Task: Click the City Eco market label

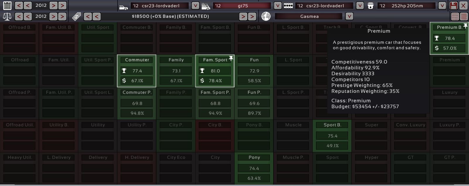Action: tap(176, 157)
